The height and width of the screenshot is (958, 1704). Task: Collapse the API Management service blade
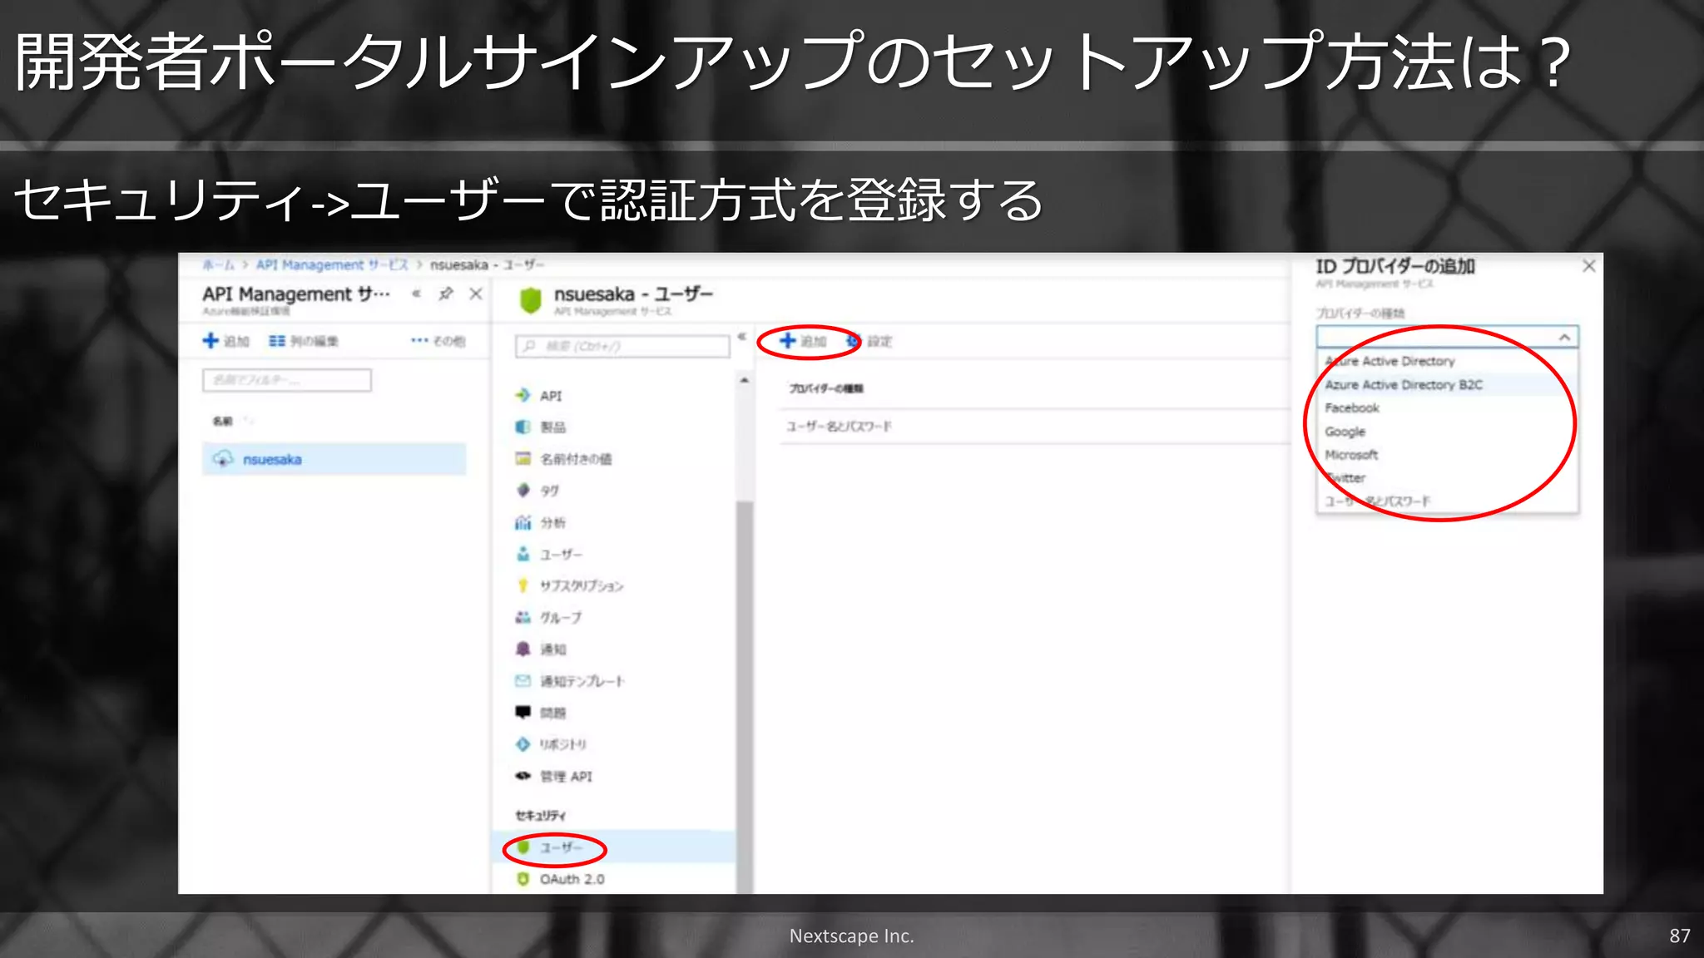click(x=416, y=294)
